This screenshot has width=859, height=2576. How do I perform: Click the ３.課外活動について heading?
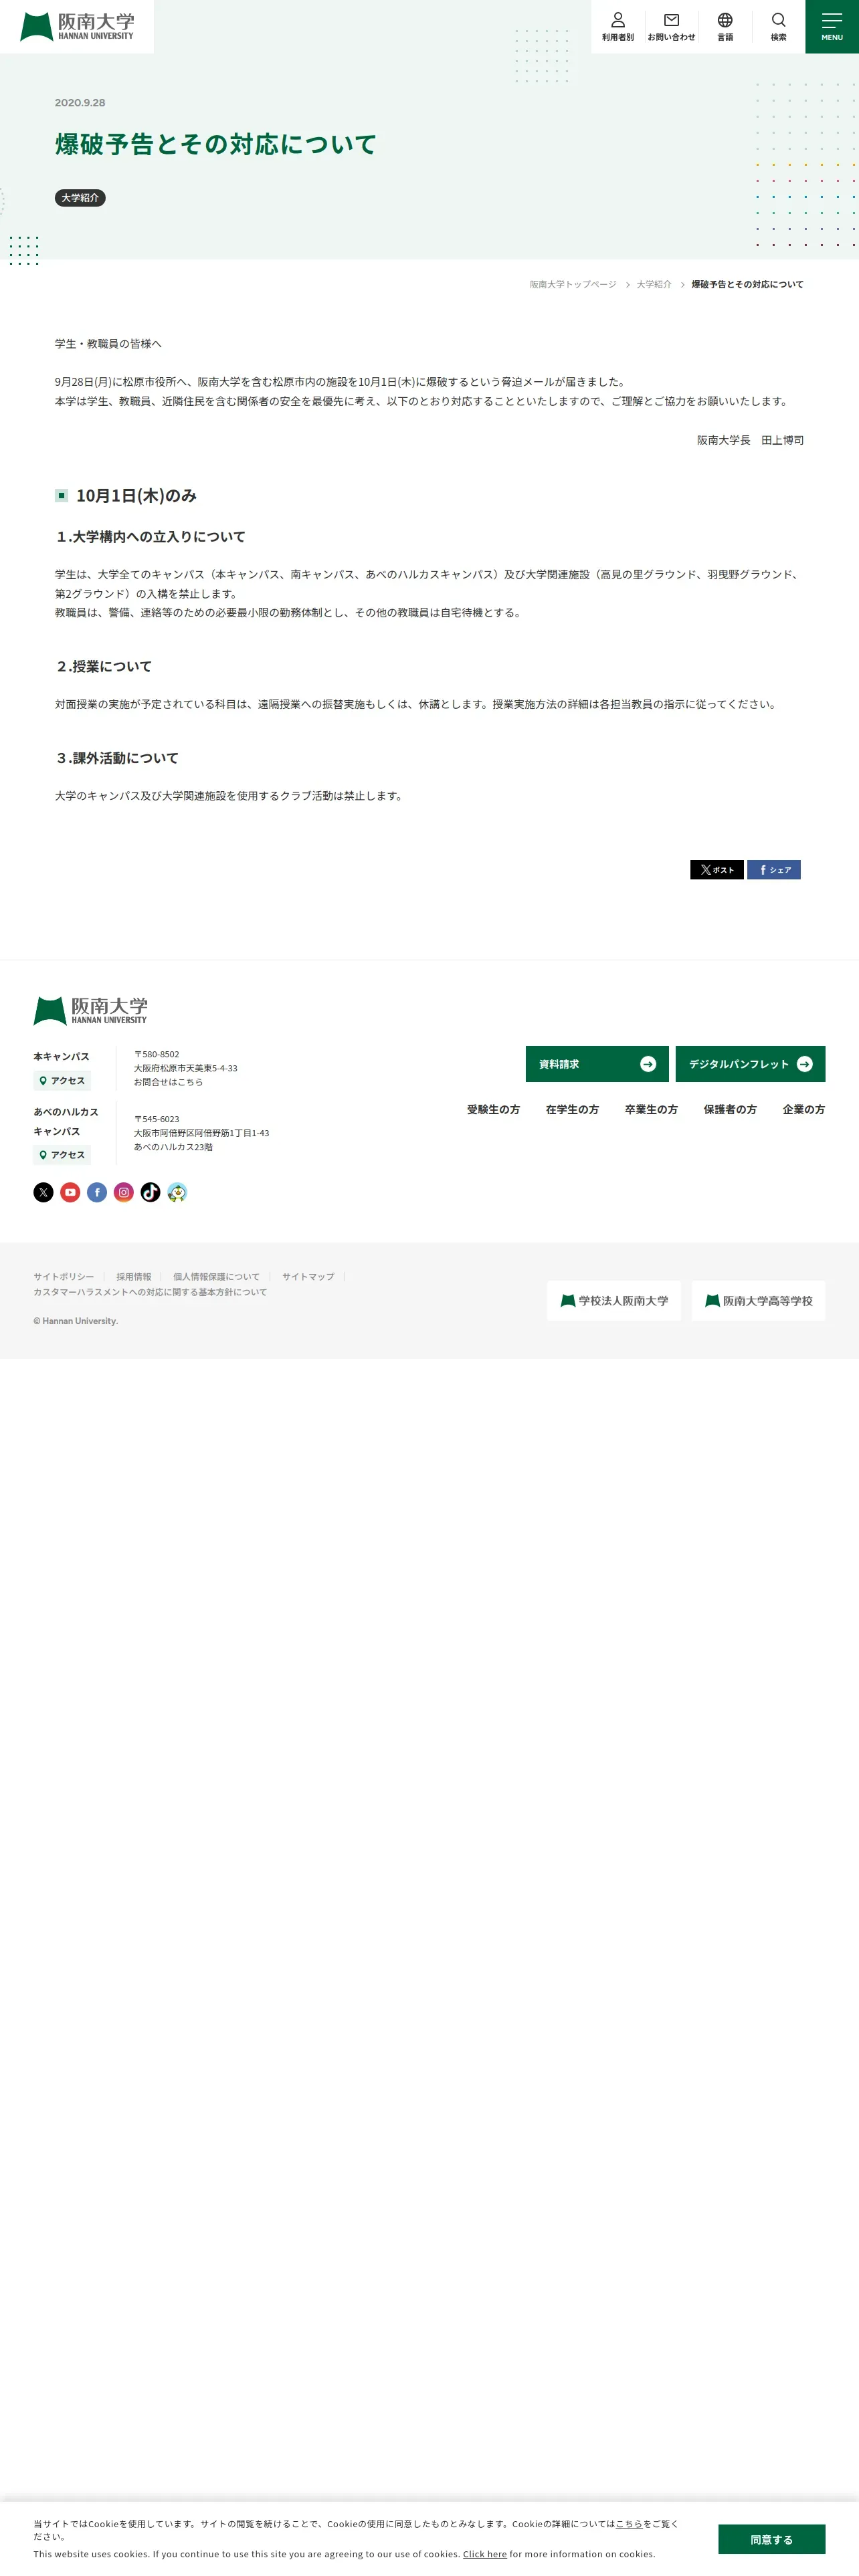pos(117,759)
